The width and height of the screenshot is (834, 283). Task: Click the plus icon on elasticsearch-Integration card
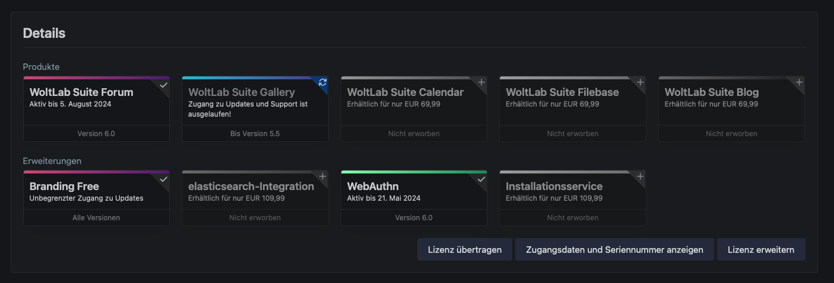[323, 176]
